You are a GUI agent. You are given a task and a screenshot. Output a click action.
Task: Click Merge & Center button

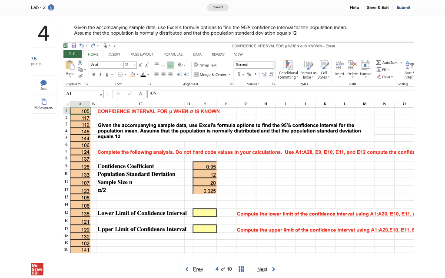click(210, 75)
